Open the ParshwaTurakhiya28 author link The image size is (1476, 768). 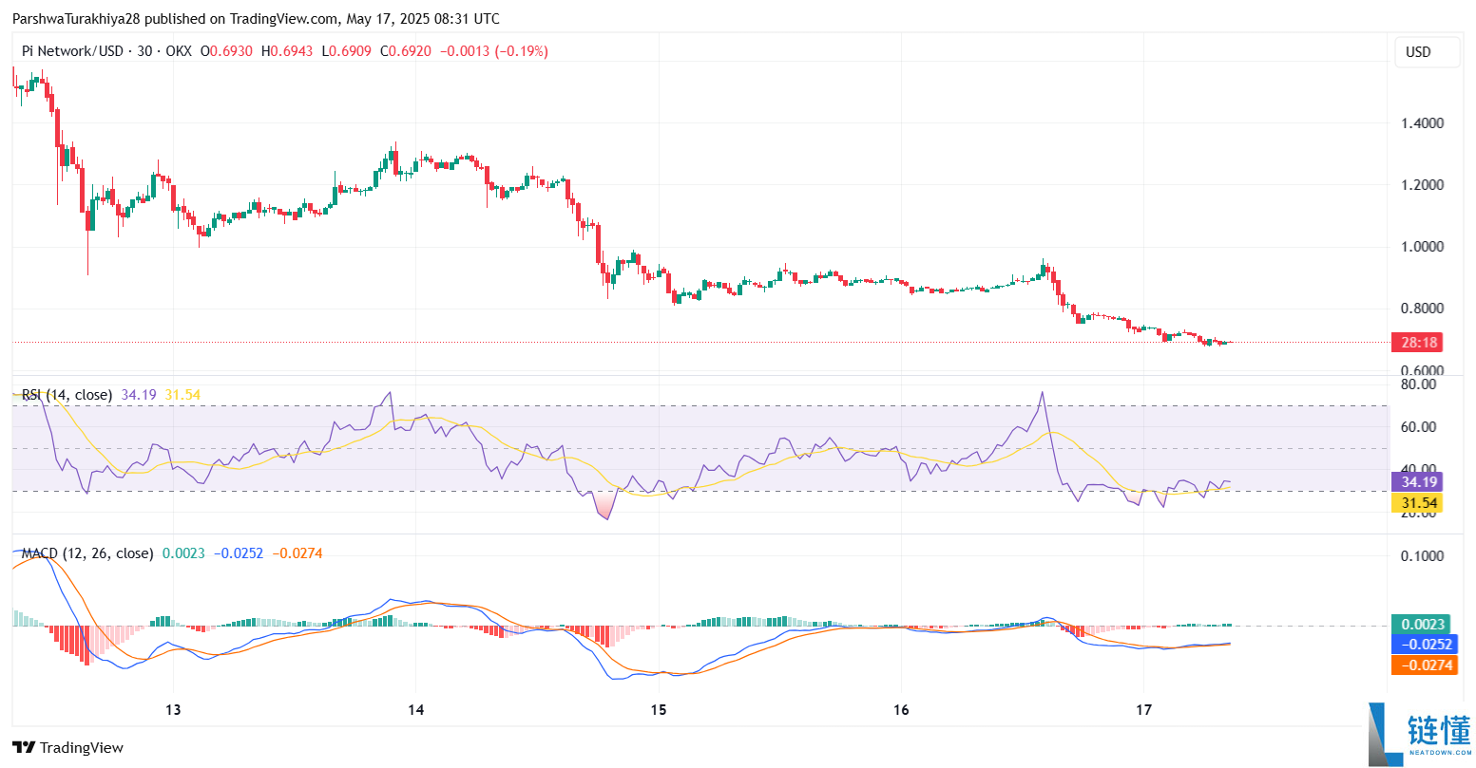tap(76, 18)
